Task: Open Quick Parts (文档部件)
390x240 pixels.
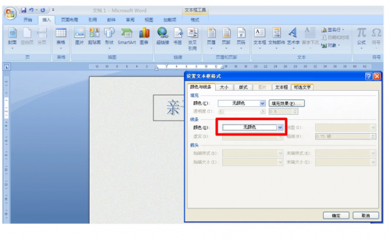Action: tap(277, 38)
